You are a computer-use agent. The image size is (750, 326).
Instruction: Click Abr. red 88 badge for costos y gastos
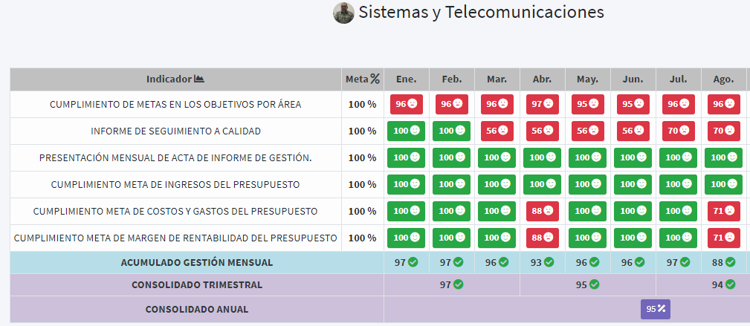(542, 212)
